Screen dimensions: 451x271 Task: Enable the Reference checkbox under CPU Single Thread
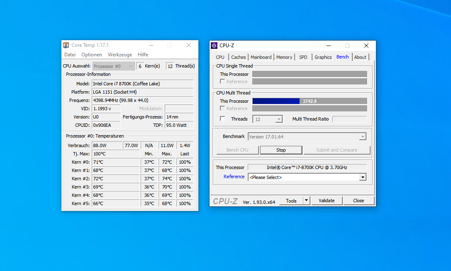(x=222, y=81)
